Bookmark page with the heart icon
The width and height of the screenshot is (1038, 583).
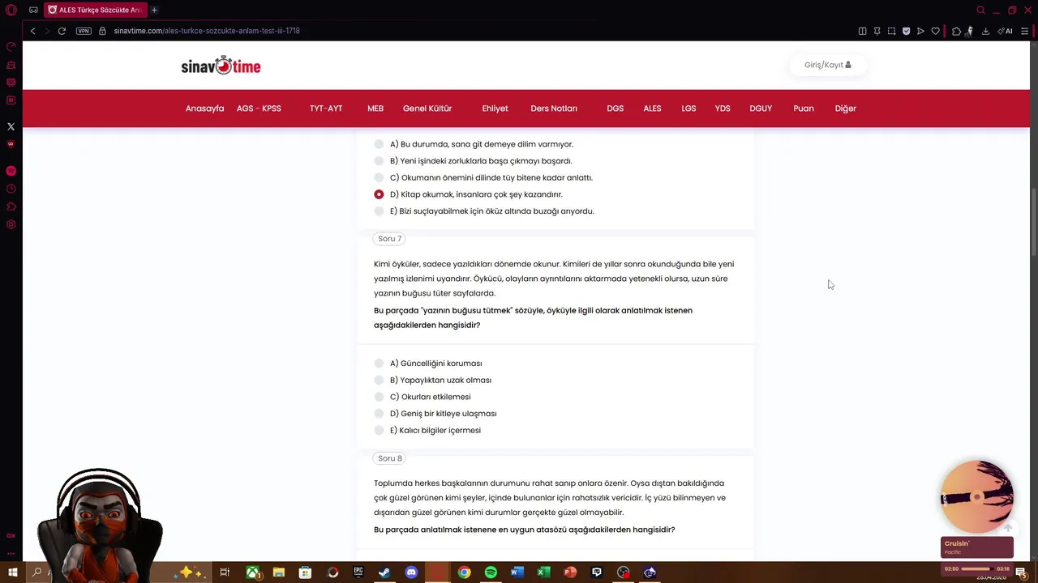click(x=935, y=31)
